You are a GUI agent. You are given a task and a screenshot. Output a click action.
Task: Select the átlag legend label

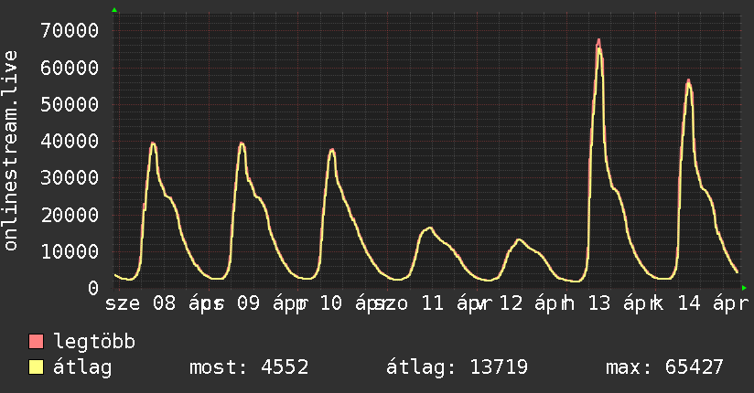tap(82, 367)
